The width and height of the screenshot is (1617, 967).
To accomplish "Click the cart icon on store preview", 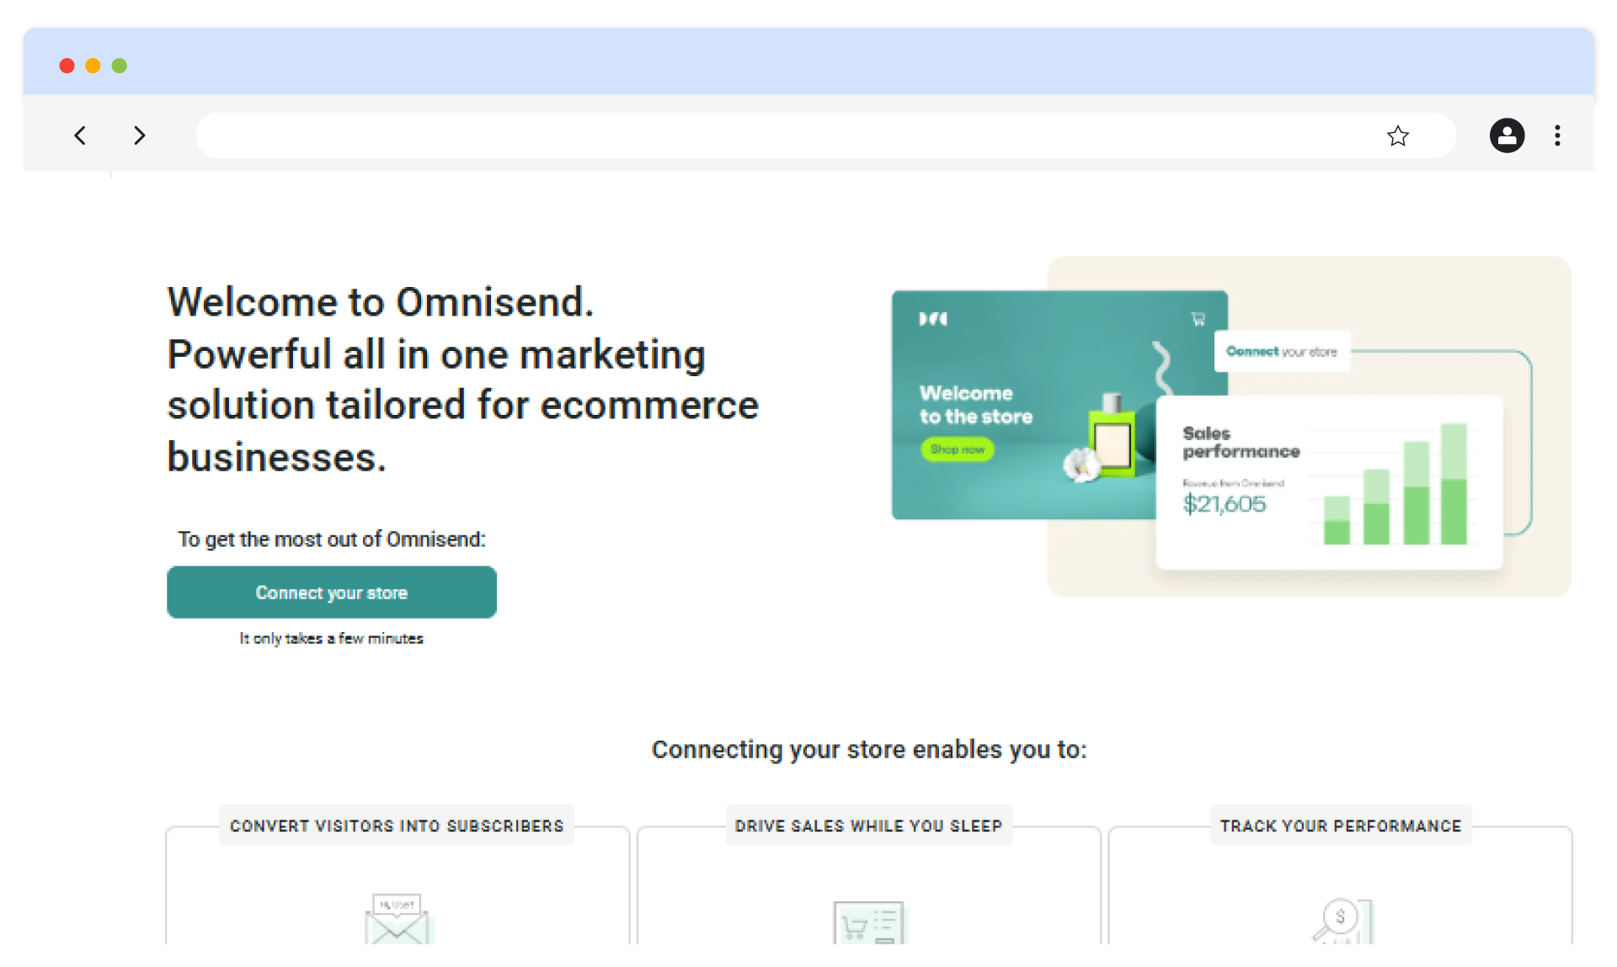I will click(x=1198, y=319).
